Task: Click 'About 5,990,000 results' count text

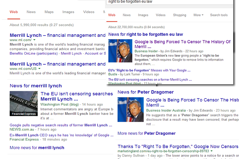Action: click(x=42, y=25)
